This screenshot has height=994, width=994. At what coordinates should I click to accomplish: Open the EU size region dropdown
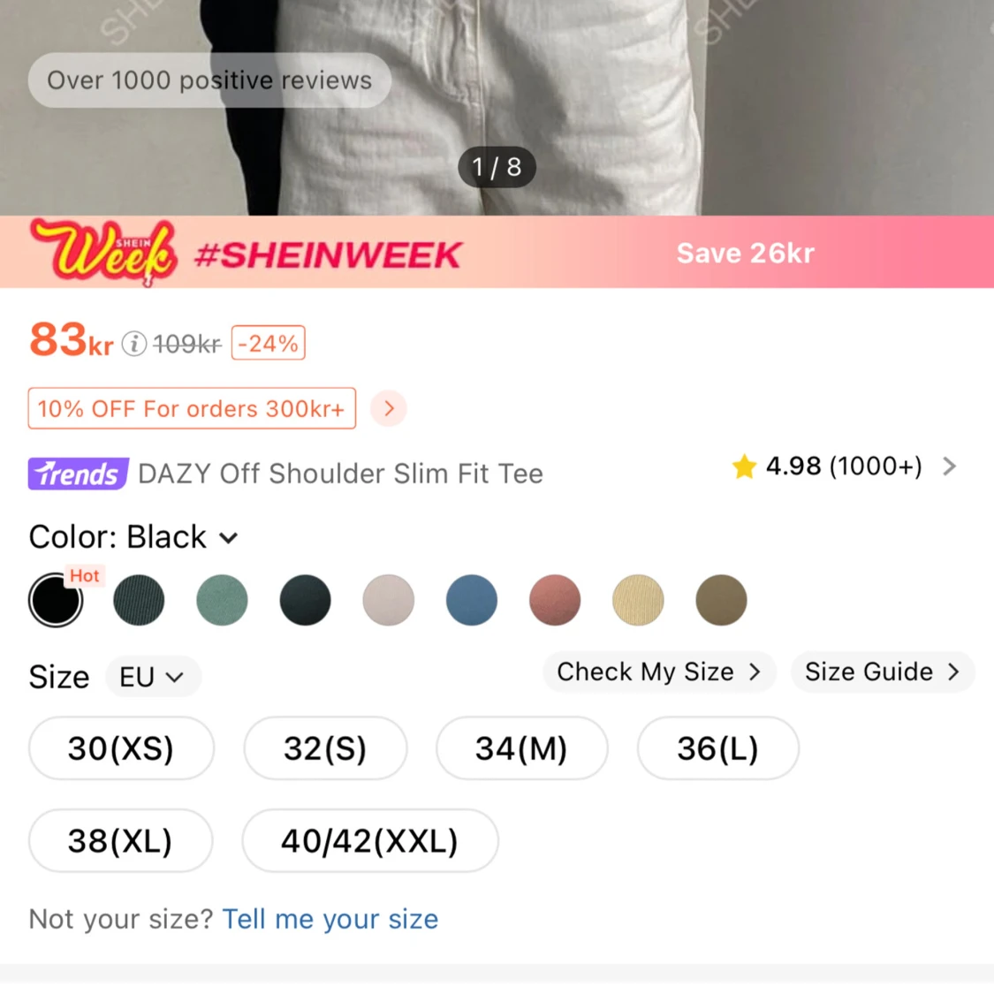pyautogui.click(x=153, y=677)
